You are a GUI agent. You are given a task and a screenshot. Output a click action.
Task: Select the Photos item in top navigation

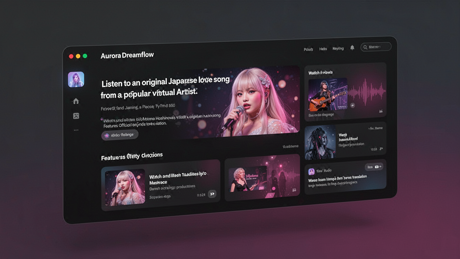(x=308, y=49)
